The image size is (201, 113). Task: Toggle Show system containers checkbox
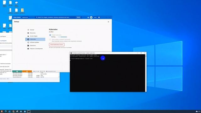[50, 40]
